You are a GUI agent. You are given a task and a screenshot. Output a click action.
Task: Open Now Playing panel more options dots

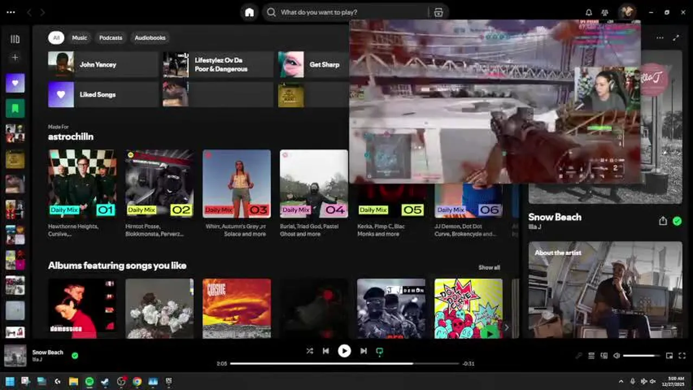(660, 38)
